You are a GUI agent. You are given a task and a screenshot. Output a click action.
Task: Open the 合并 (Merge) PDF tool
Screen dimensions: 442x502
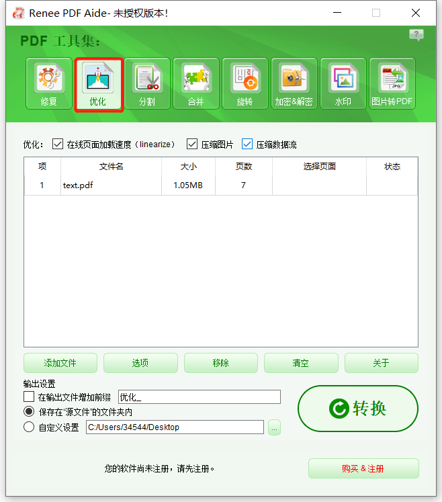tap(196, 83)
